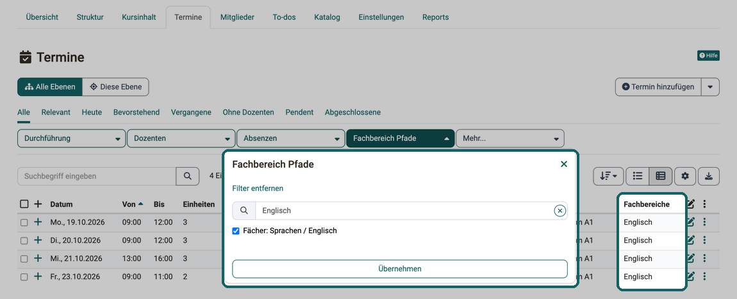Switch to table view icon

[x=661, y=176]
